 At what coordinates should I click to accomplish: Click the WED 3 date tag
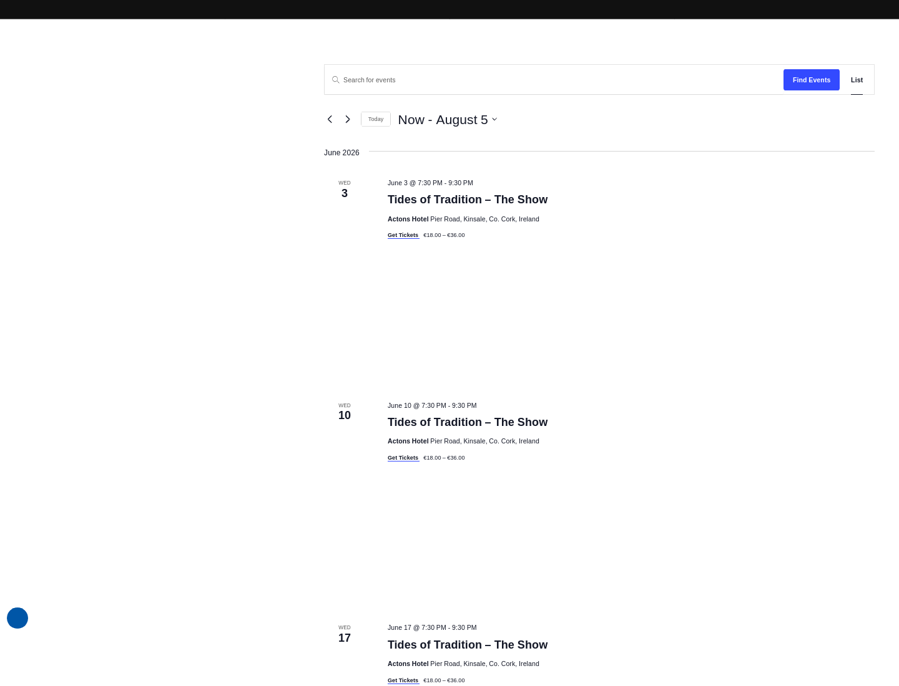[345, 190]
